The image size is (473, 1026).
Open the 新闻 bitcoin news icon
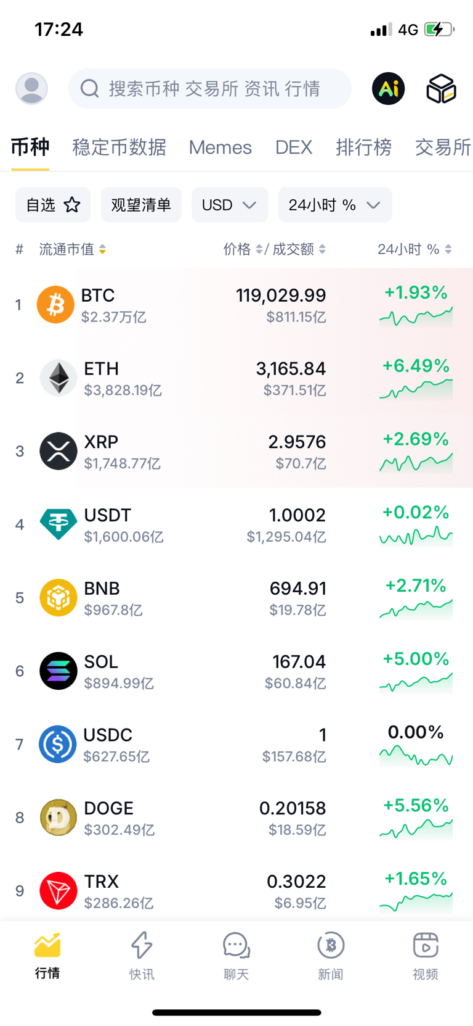tap(331, 945)
